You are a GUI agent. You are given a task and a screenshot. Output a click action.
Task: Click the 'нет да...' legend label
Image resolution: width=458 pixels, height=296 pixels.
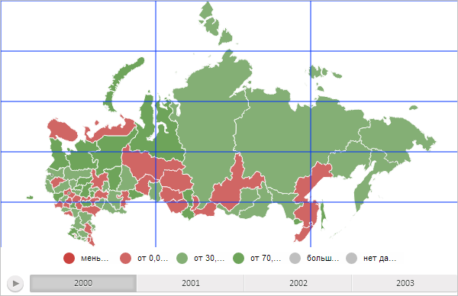pos(379,259)
